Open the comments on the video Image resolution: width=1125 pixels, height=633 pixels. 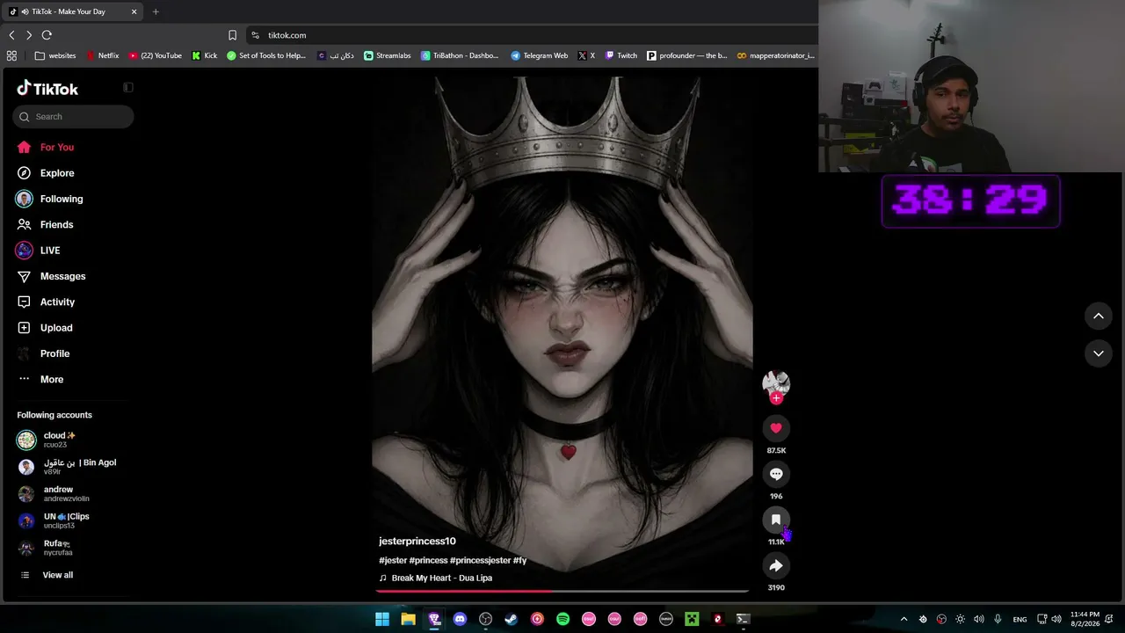point(776,474)
